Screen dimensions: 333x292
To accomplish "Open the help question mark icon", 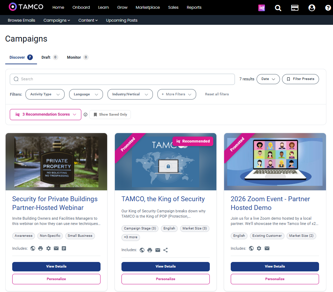I will (328, 8).
